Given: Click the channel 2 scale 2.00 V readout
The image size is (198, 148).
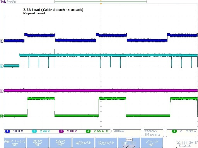Looking at the screenshot, I should click(45, 131).
